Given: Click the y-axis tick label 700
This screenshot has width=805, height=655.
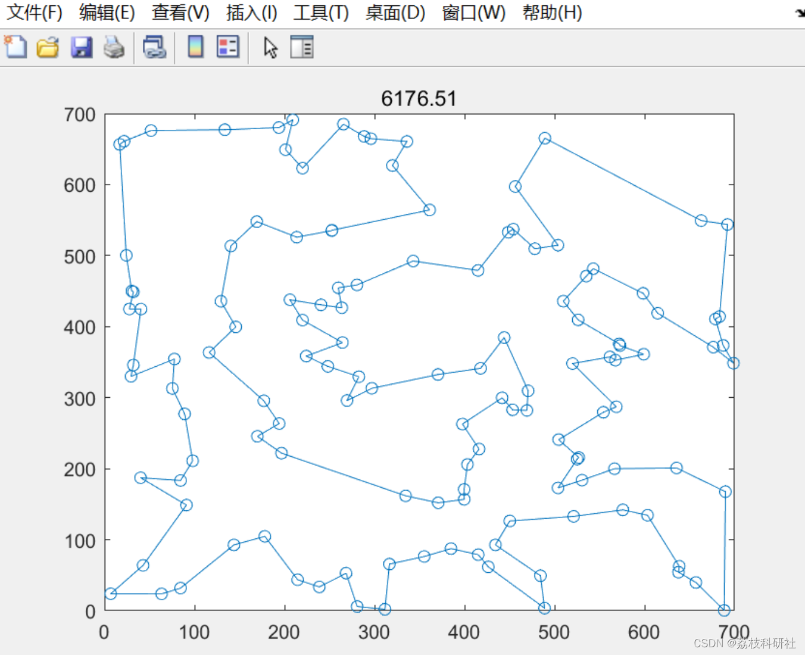Looking at the screenshot, I should [x=80, y=114].
